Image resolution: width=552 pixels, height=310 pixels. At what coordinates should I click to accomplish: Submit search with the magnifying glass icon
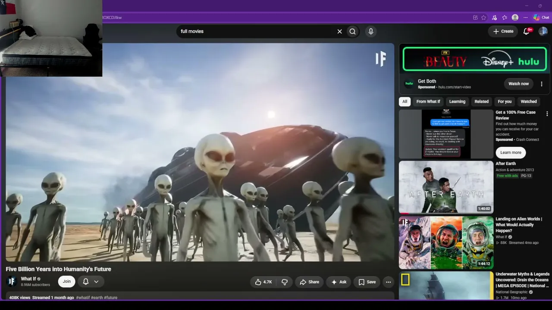[353, 31]
